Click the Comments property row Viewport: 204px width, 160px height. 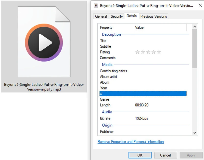[143, 58]
